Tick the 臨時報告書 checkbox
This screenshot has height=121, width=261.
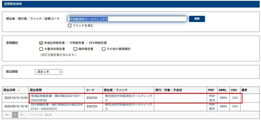tap(75, 49)
